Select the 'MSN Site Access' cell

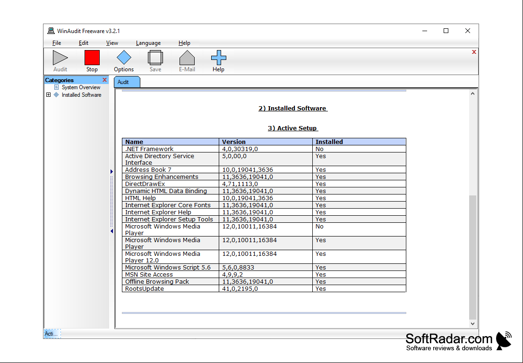pyautogui.click(x=171, y=275)
